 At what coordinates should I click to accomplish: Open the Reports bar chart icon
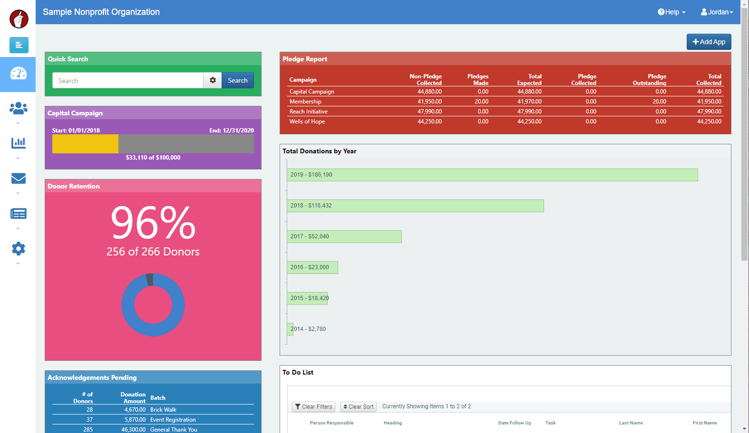18,143
